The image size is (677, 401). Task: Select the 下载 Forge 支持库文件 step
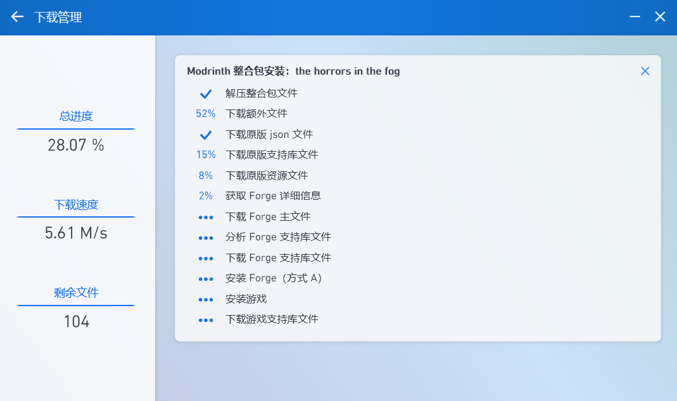tap(278, 257)
